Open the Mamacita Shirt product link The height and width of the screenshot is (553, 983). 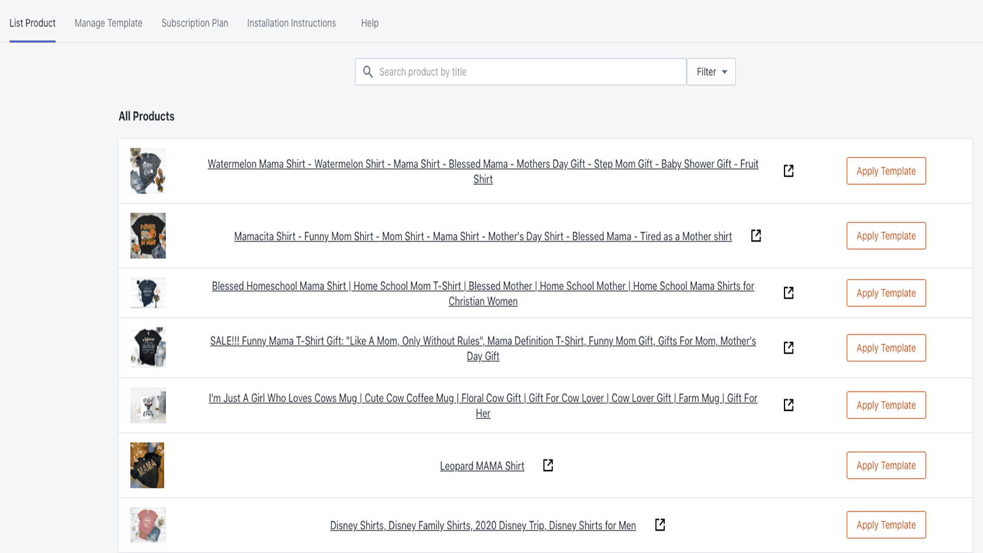(482, 236)
